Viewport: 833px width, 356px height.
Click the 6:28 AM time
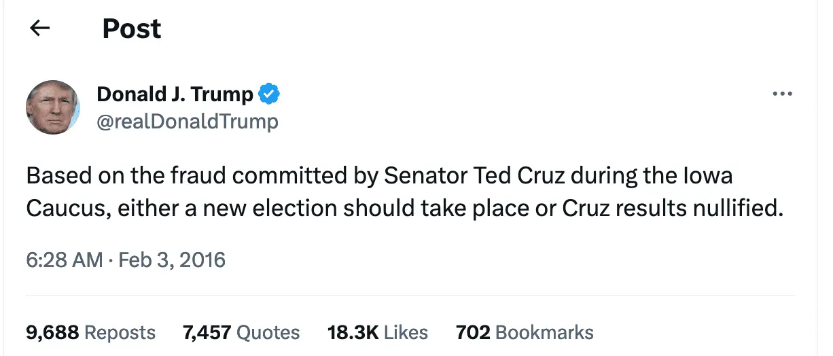[64, 260]
